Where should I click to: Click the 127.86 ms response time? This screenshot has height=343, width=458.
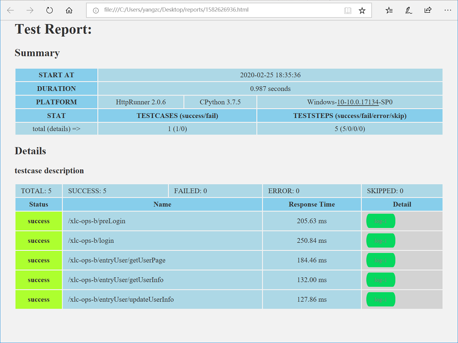[312, 300]
